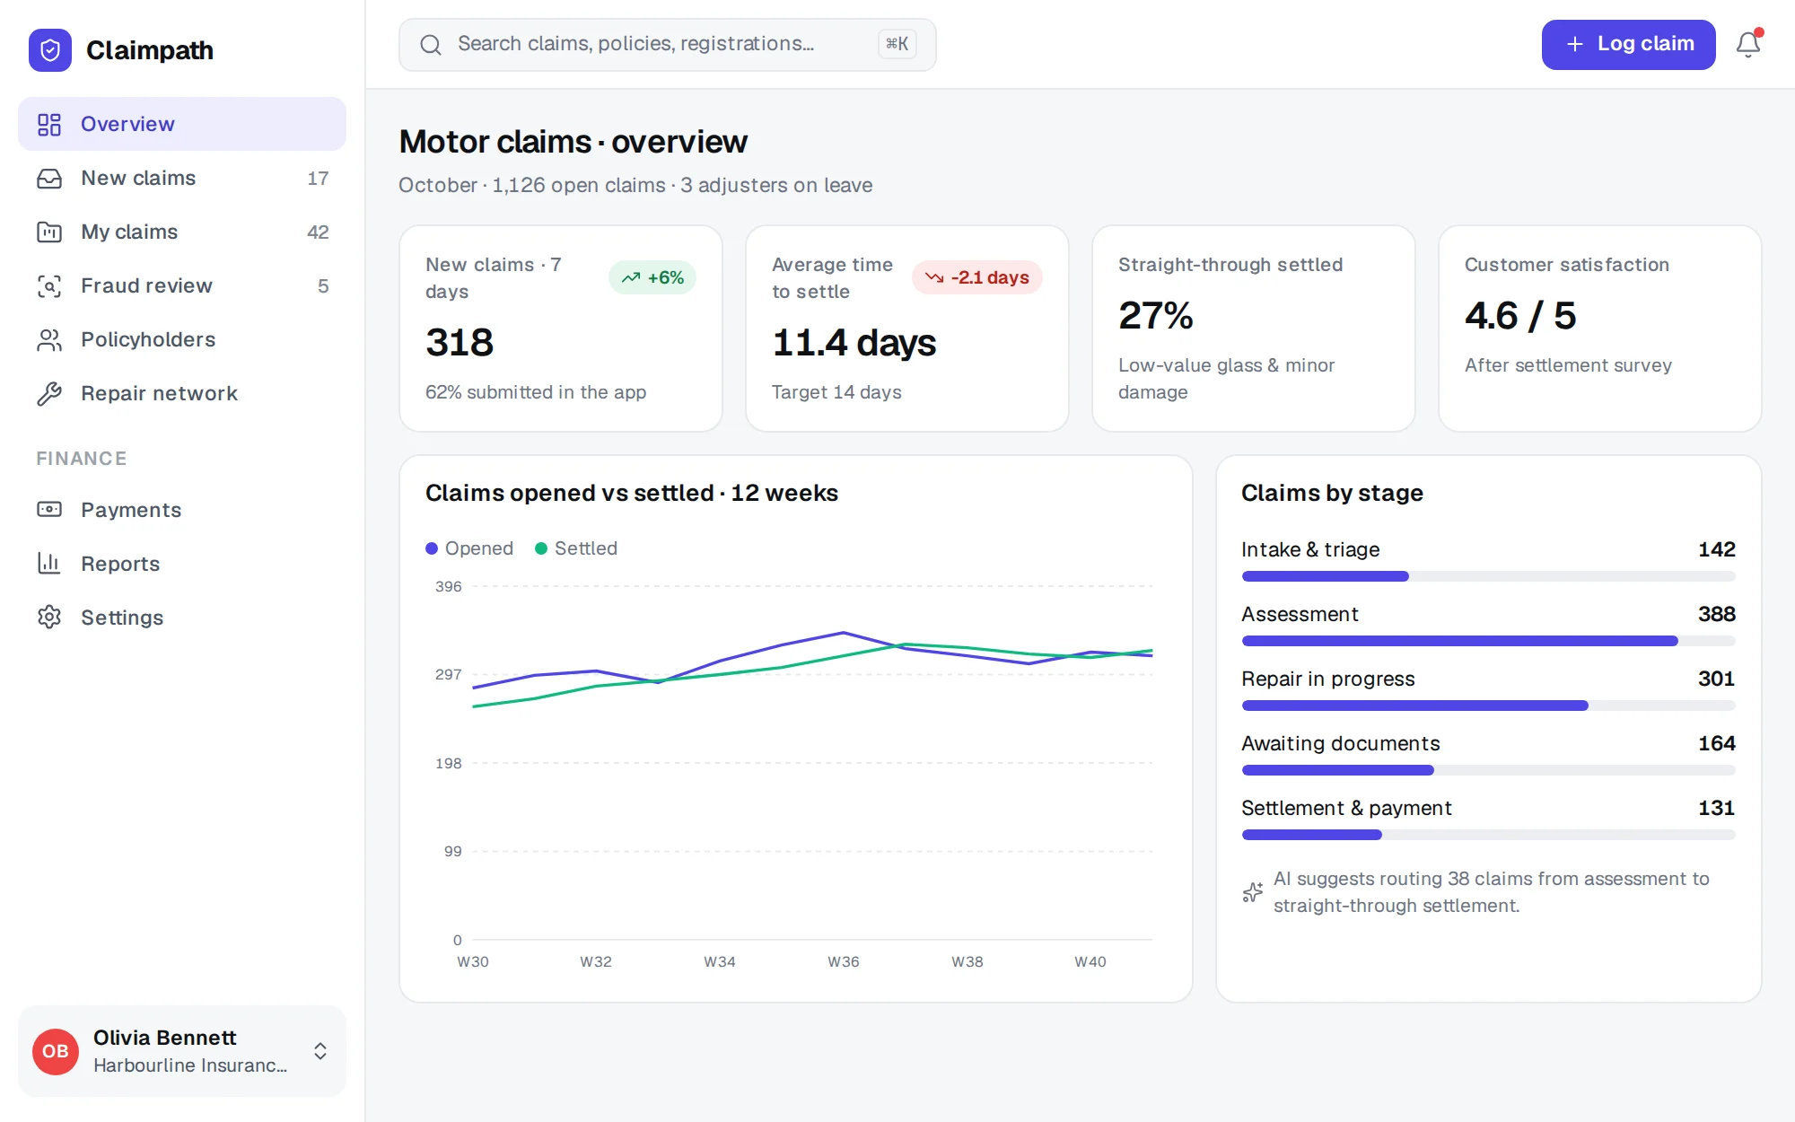This screenshot has width=1795, height=1122.
Task: Click the 11.4 days value
Action: [x=854, y=343]
